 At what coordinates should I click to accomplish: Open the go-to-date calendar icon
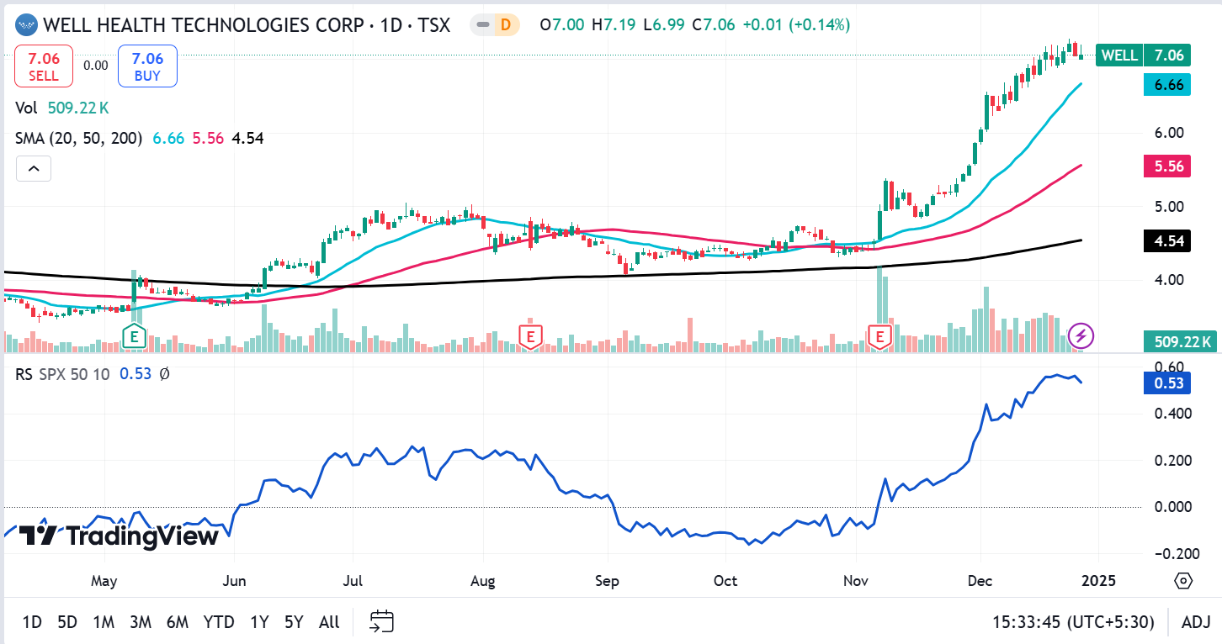pos(382,621)
